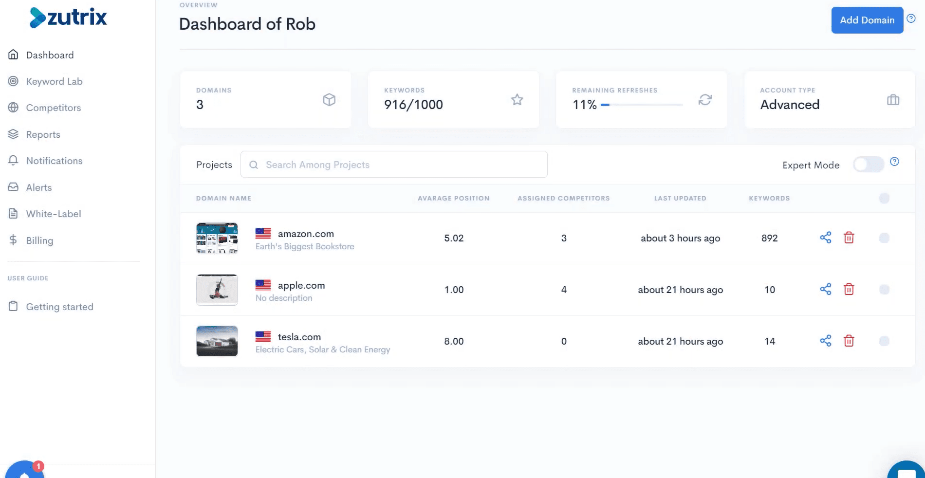Share the amazon.com project
This screenshot has height=478, width=925.
[x=826, y=238]
